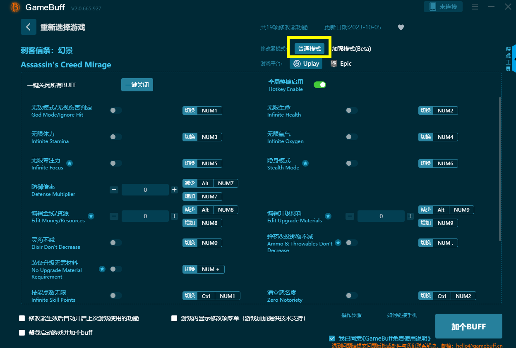Image resolution: width=516 pixels, height=348 pixels.
Task: Click the Edit Upgrade Materials value field
Action: (x=381, y=216)
